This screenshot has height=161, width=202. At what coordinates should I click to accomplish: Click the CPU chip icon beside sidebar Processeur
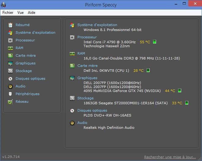(x=10, y=40)
